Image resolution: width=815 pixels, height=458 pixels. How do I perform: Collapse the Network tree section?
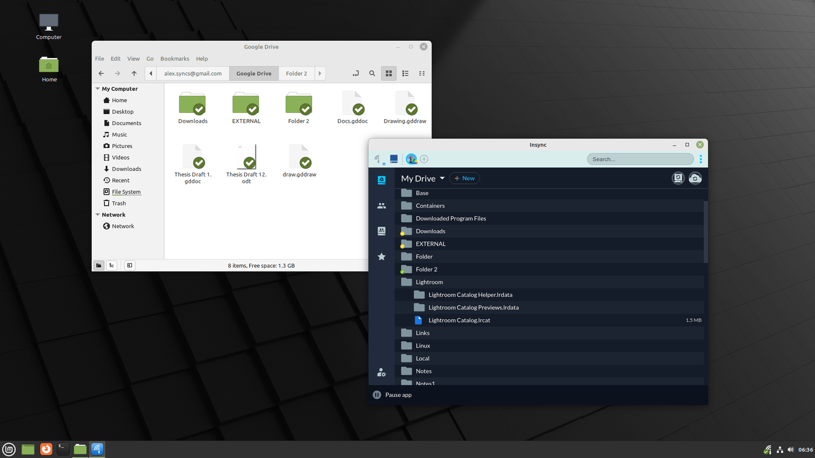(98, 214)
